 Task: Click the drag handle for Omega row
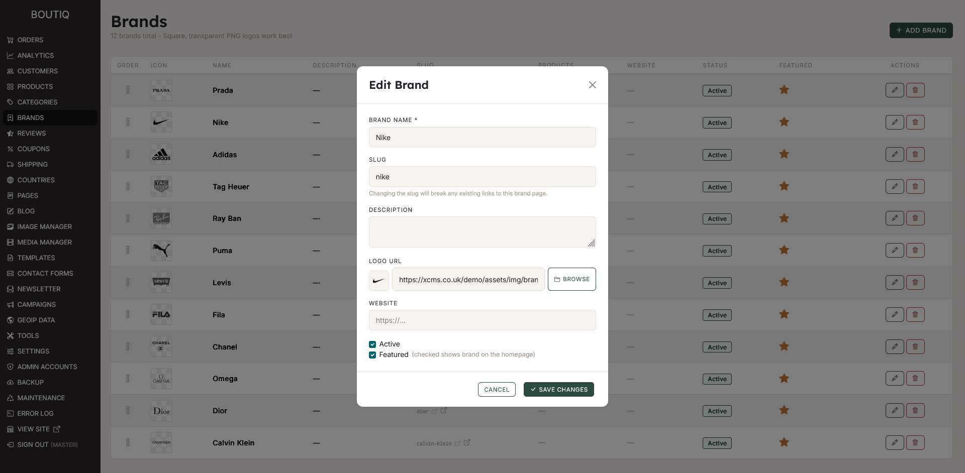(x=128, y=379)
